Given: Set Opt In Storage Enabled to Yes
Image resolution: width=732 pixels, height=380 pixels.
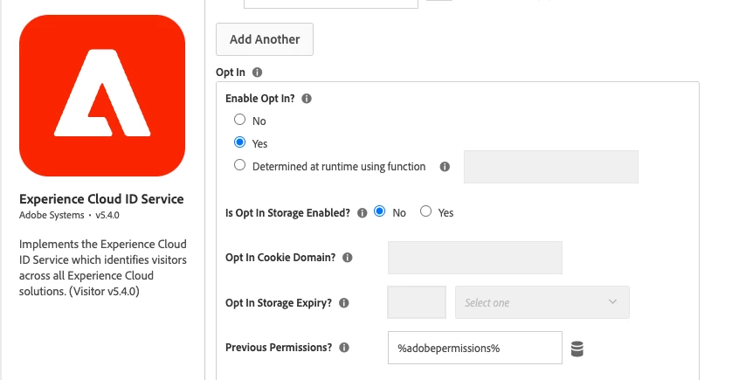Looking at the screenshot, I should click(x=426, y=211).
